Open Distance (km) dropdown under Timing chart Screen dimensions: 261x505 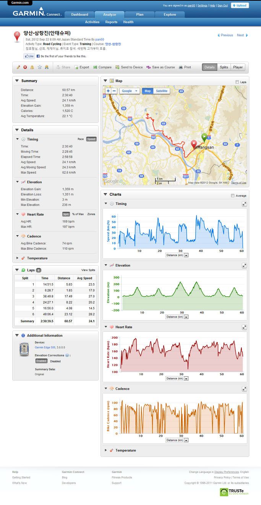click(177, 255)
